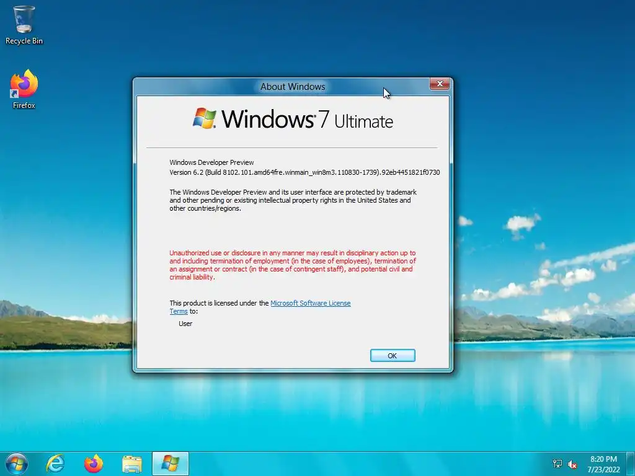Click the trademark protection paragraph
This screenshot has width=635, height=476.
coord(293,200)
